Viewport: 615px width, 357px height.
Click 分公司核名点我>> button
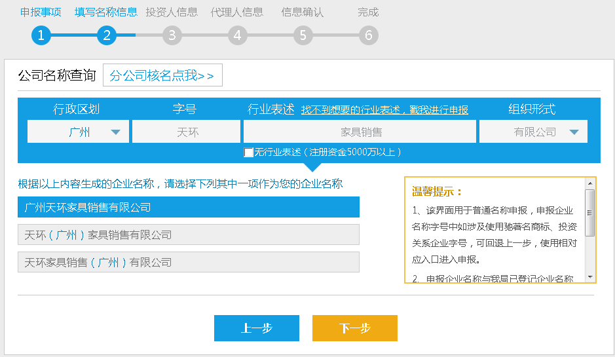click(162, 75)
